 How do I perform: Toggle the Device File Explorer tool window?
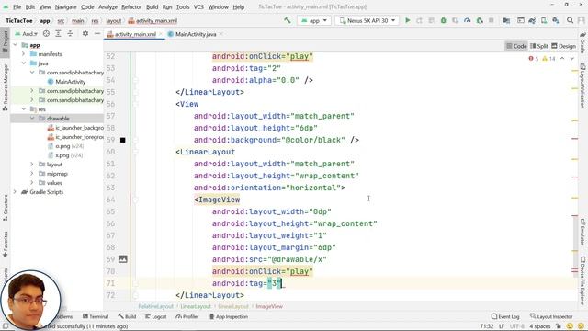pos(582,280)
